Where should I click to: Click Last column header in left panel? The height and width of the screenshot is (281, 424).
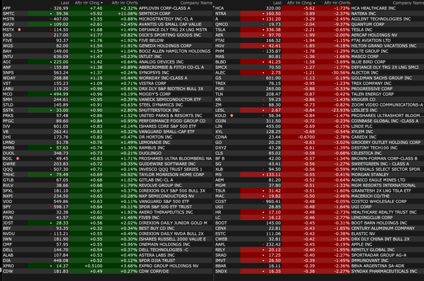[65, 3]
